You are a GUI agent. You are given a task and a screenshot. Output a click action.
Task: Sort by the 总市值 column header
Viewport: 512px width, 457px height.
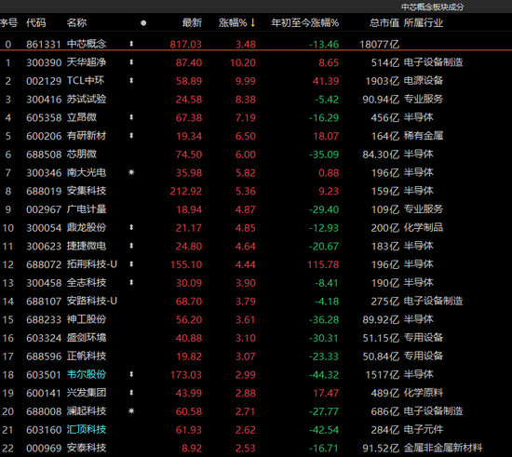point(384,22)
